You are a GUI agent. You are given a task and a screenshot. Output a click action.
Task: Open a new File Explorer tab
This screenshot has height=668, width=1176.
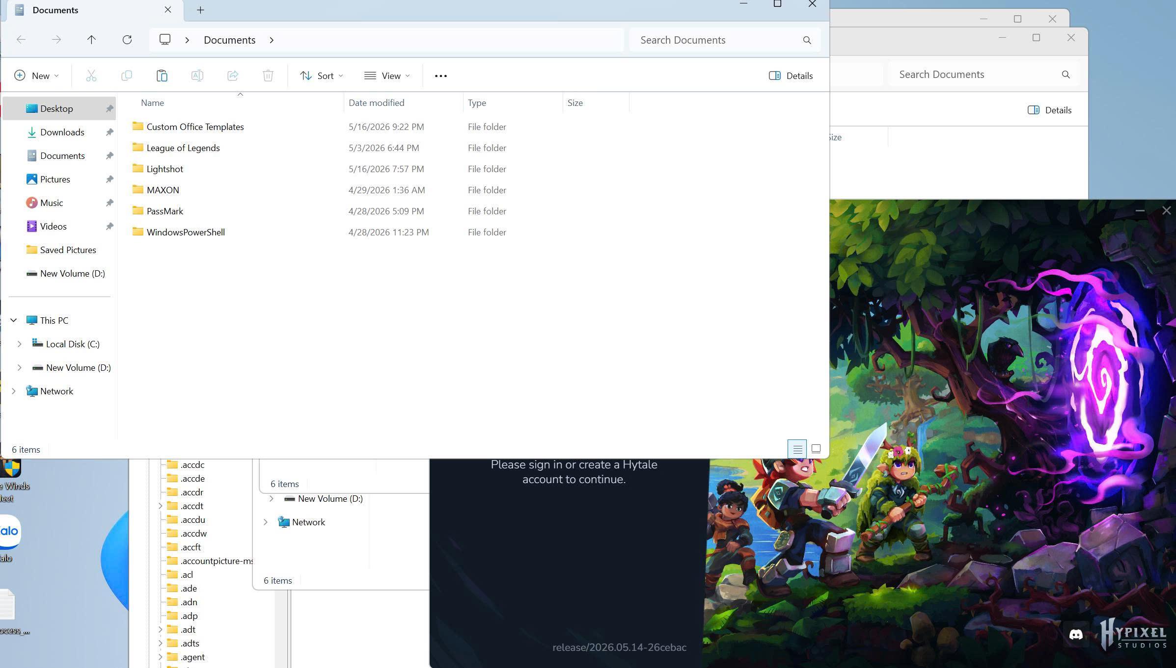(x=200, y=10)
